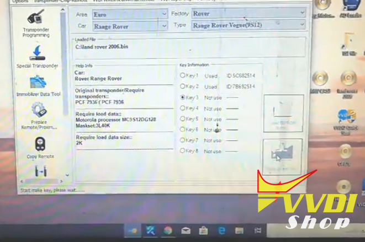Click the sidebar scroll-down arrow
Viewport: 365px width, 242px height.
point(67,175)
